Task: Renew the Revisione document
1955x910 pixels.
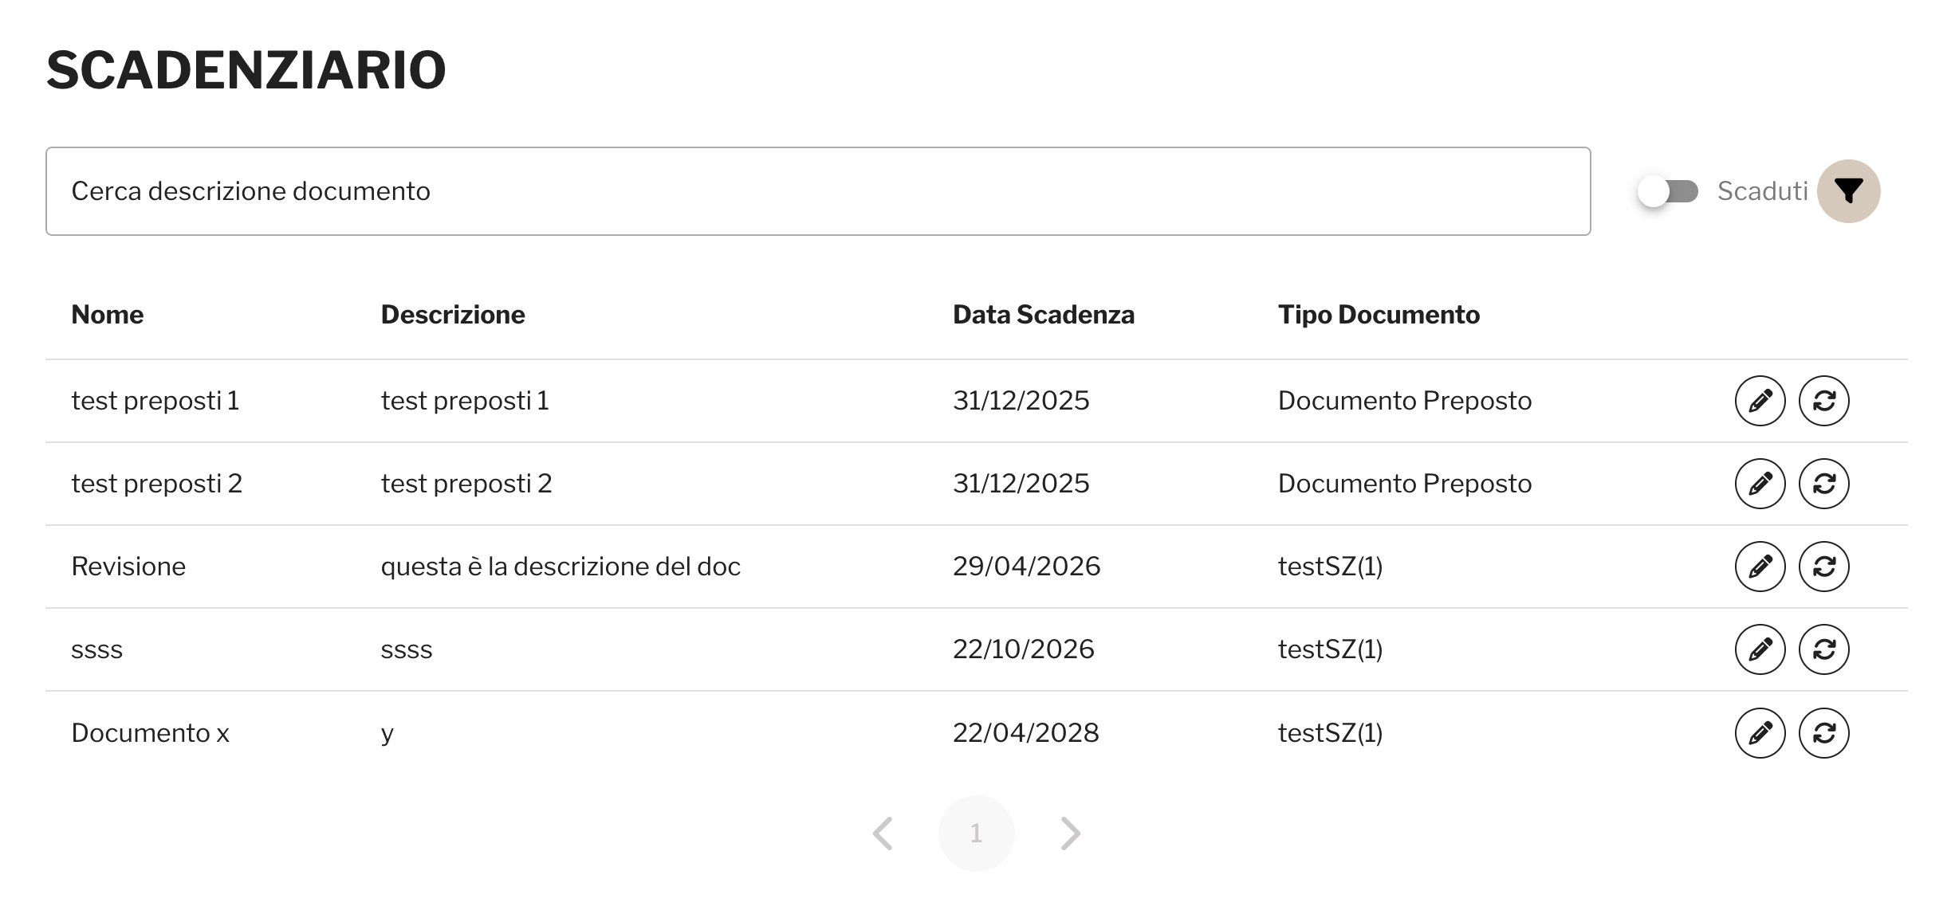Action: click(1823, 567)
